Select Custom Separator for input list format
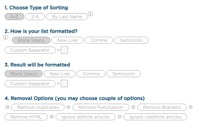Image resolution: width=199 pixels, height=128 pixels. [30, 50]
